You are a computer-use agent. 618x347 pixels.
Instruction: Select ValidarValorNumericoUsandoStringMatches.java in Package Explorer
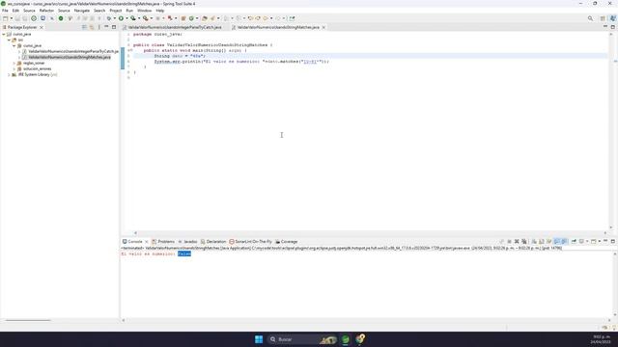click(67, 57)
